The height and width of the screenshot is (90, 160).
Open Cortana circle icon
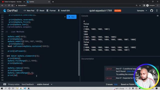pos(9,88)
